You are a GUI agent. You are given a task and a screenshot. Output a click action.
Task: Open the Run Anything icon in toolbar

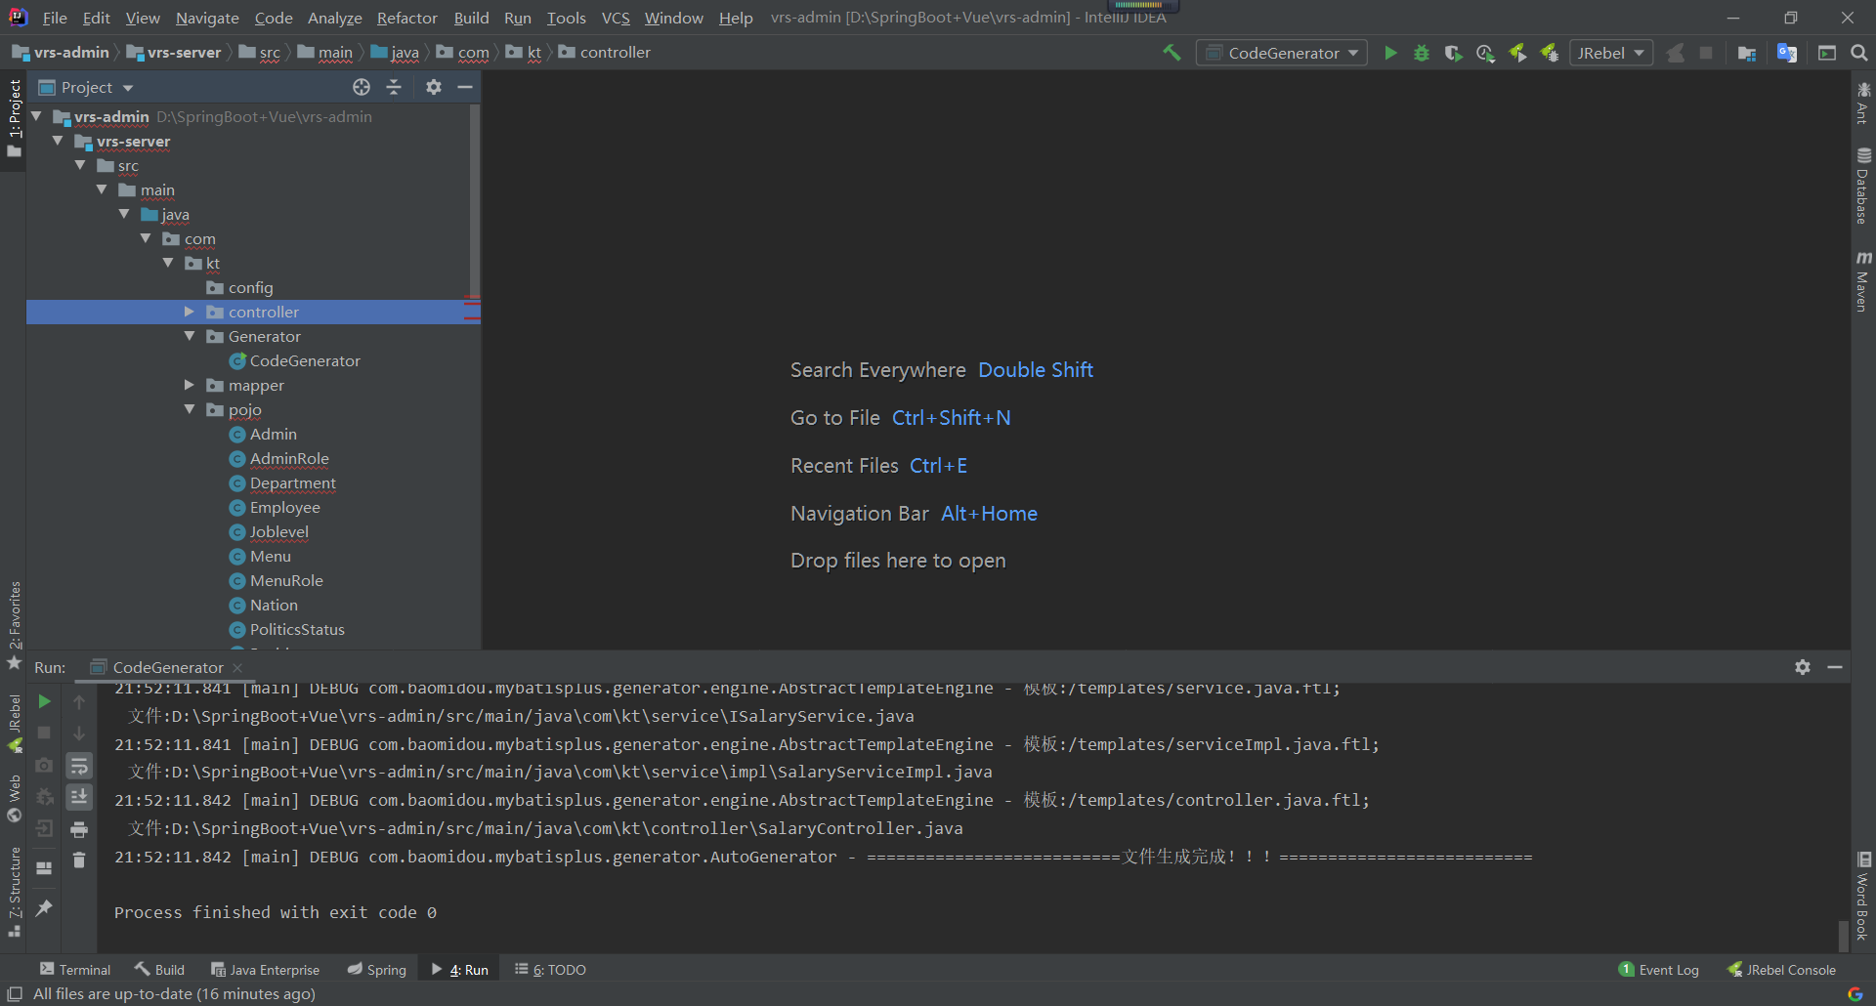(x=1826, y=53)
